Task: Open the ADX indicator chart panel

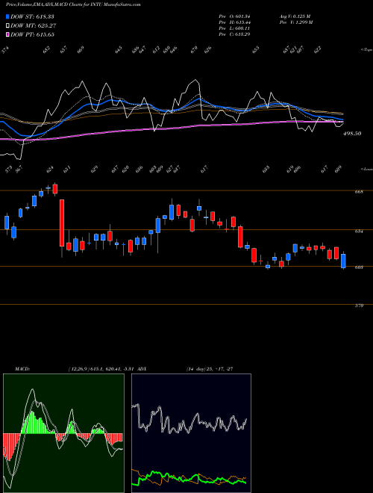Action: (x=191, y=433)
